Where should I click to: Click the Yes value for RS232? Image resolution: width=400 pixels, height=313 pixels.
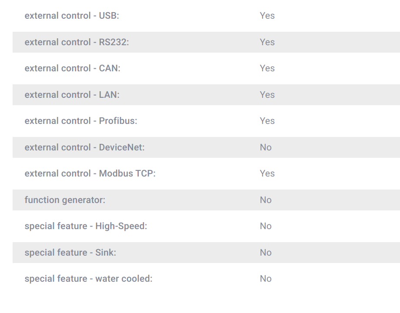click(267, 42)
